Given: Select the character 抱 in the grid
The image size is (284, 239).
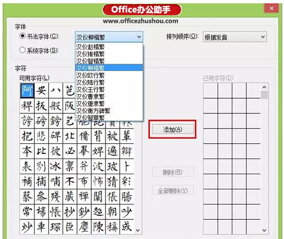Looking at the screenshot, I should (27, 136).
